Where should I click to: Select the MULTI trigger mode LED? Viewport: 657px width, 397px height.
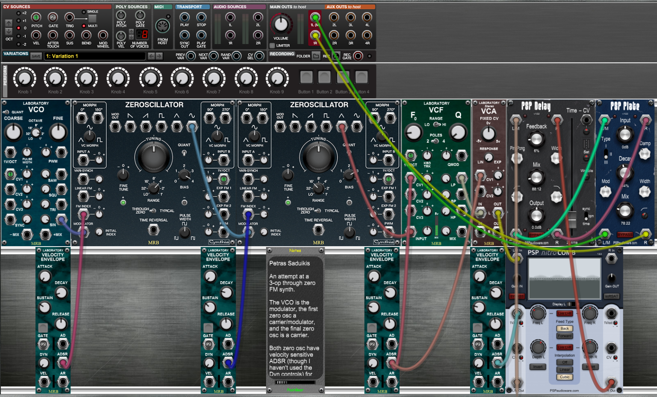click(84, 26)
